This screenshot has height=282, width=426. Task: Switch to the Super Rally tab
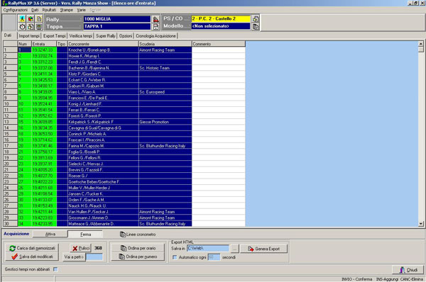tap(106, 36)
